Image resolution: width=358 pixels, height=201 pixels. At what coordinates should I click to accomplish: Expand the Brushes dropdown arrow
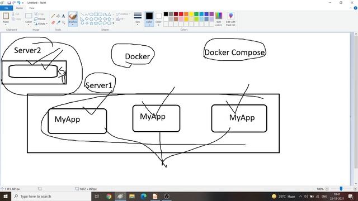(x=73, y=25)
